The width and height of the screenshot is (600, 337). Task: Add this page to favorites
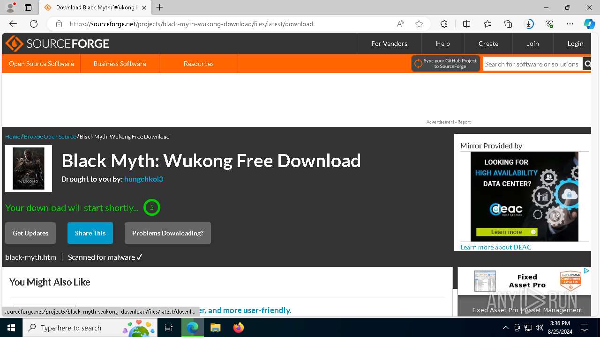point(419,24)
